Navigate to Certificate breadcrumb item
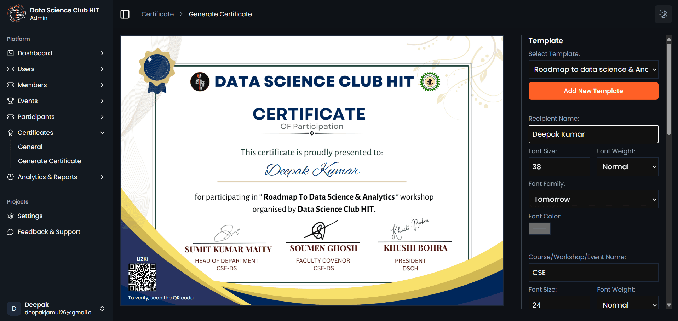The image size is (678, 321). click(x=157, y=14)
